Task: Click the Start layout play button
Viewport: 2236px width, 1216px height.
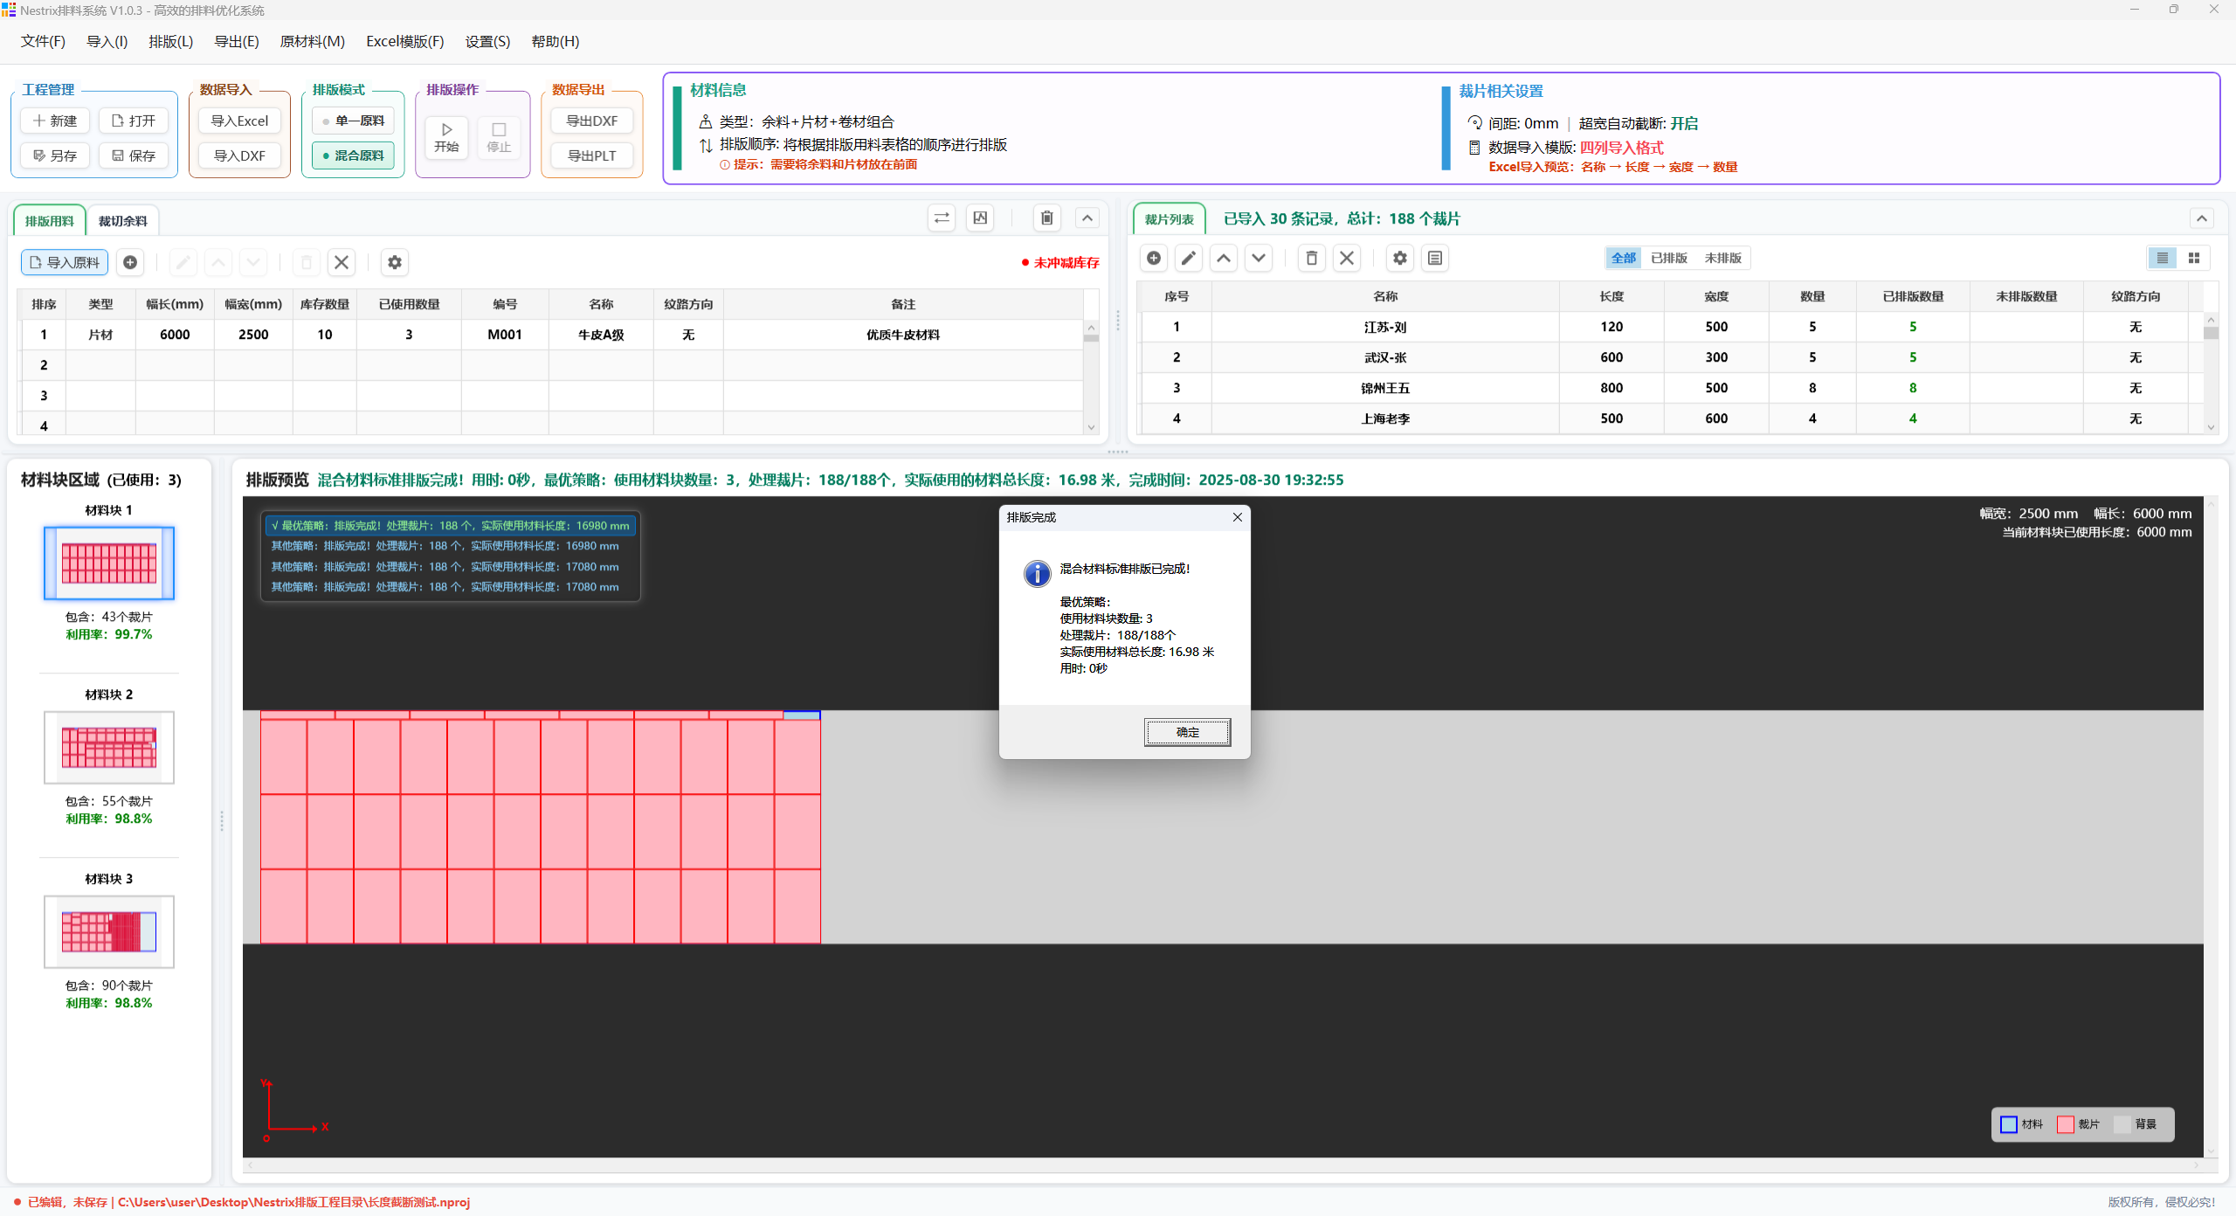Action: 446,138
